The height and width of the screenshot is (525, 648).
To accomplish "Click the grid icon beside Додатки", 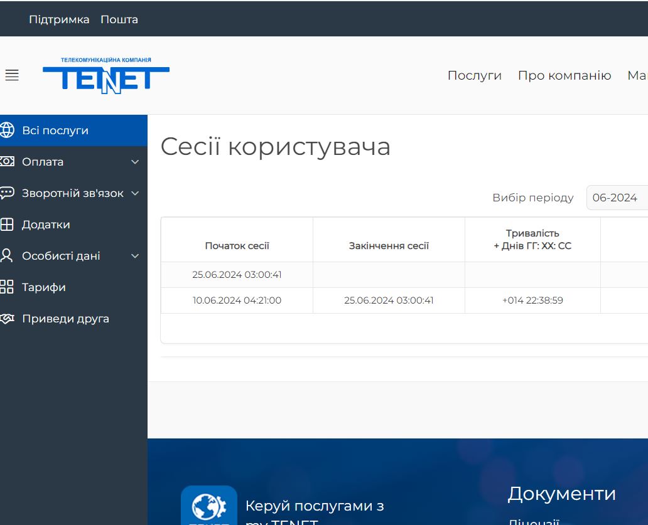I will [7, 225].
